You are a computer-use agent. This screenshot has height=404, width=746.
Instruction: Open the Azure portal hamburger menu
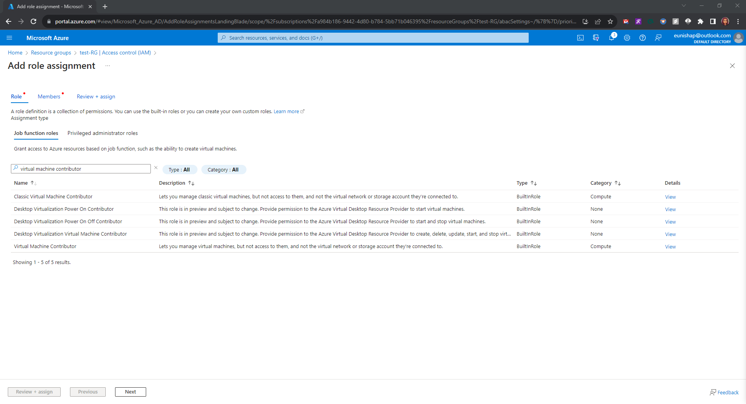pyautogui.click(x=9, y=38)
